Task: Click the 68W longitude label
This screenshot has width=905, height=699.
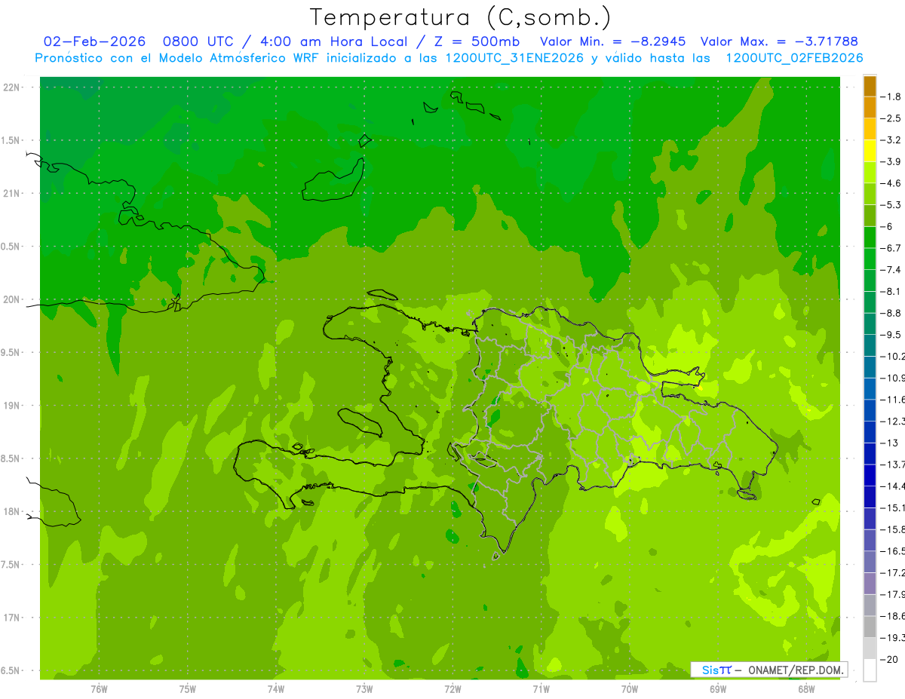Action: (x=806, y=688)
